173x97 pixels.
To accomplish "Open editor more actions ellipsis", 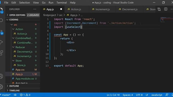I will [172, 9].
